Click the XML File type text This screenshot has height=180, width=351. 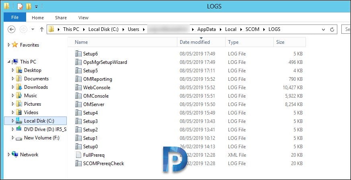[237, 155]
